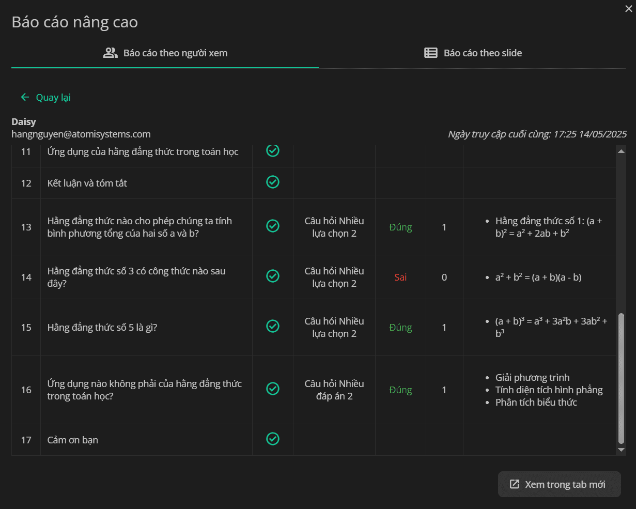Click the score 1 in row 16
This screenshot has height=509, width=636.
(444, 390)
